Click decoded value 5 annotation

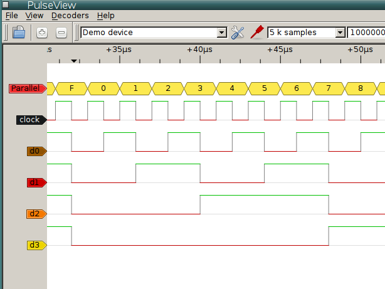[x=265, y=88]
